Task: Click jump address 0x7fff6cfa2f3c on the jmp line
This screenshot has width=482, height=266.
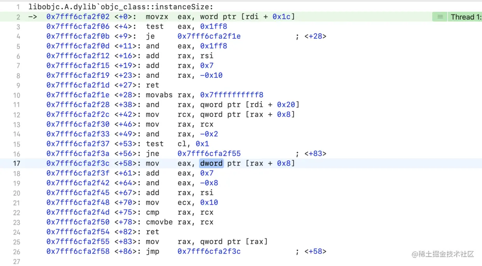Action: (x=209, y=251)
